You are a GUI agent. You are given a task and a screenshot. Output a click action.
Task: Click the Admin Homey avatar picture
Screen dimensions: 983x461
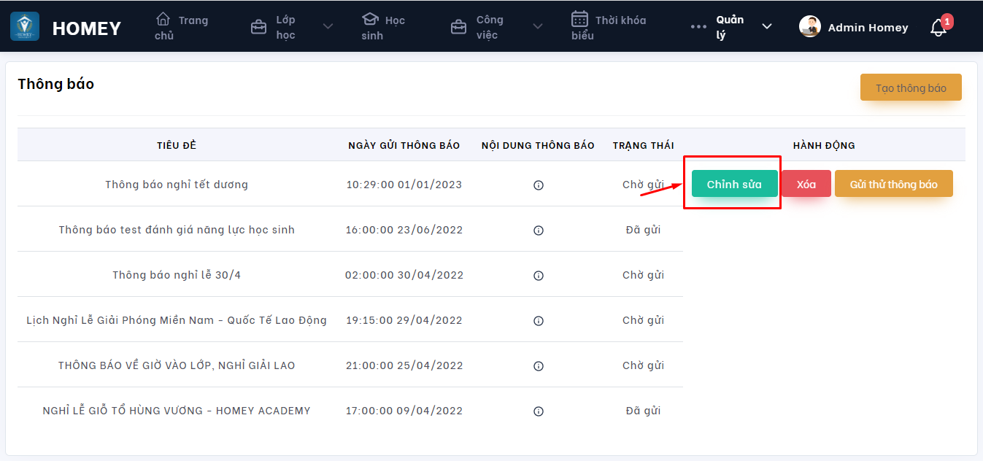tap(810, 27)
